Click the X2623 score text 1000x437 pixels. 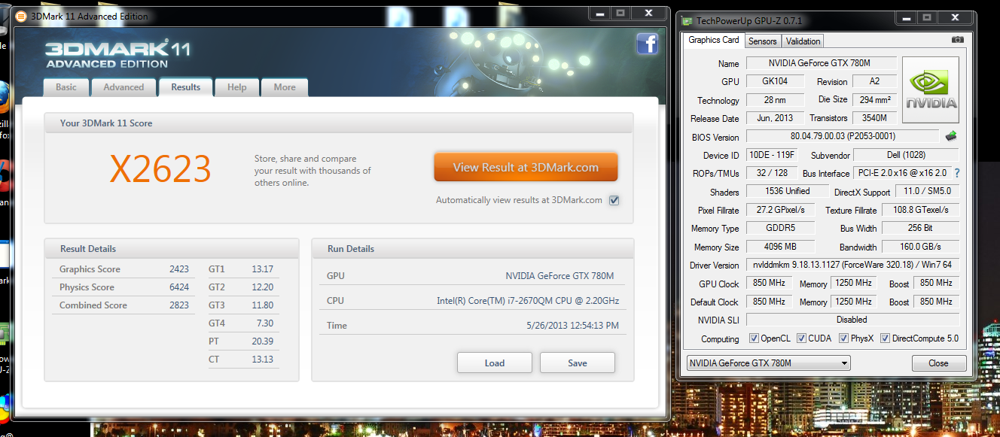(x=160, y=169)
